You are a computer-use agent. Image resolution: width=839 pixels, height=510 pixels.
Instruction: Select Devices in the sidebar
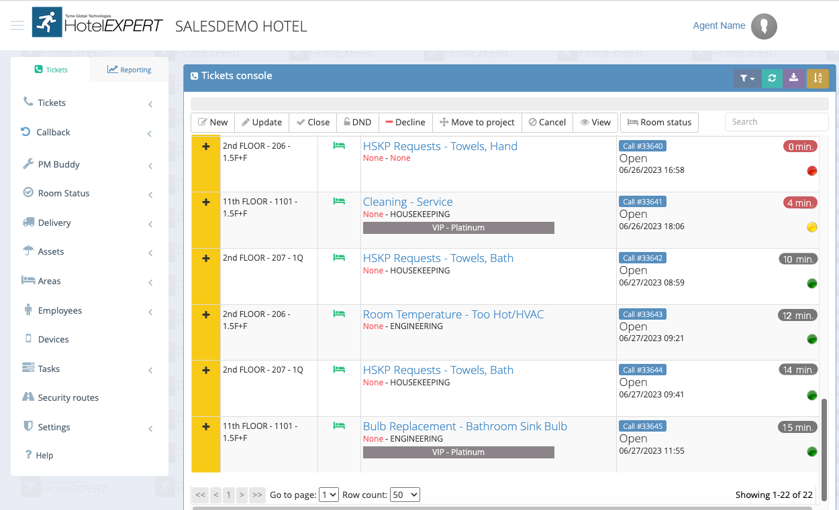tap(52, 339)
